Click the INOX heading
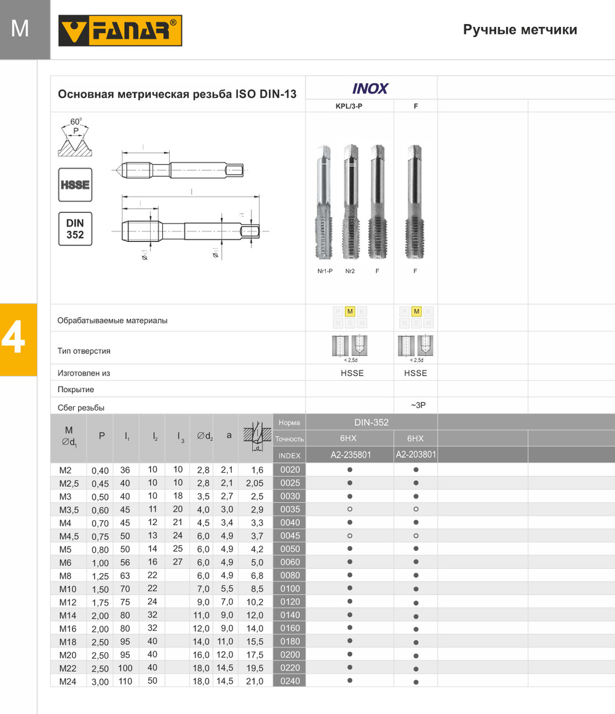Viewport: 615px width, 714px height. pyautogui.click(x=370, y=89)
